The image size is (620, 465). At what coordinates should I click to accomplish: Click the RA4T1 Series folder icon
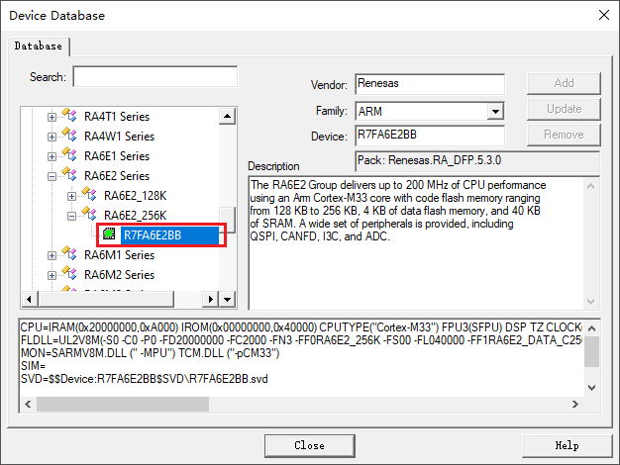point(69,115)
